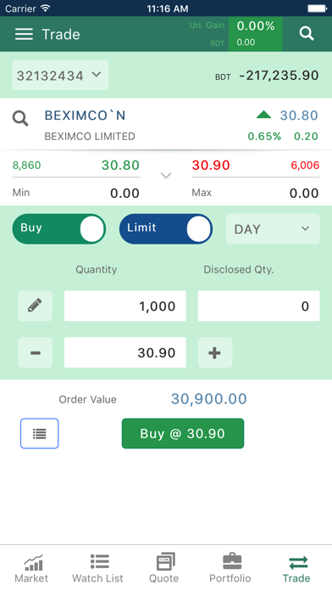Image resolution: width=332 pixels, height=591 pixels.
Task: Expand market depth chevron between bid and ask
Action: 166,176
